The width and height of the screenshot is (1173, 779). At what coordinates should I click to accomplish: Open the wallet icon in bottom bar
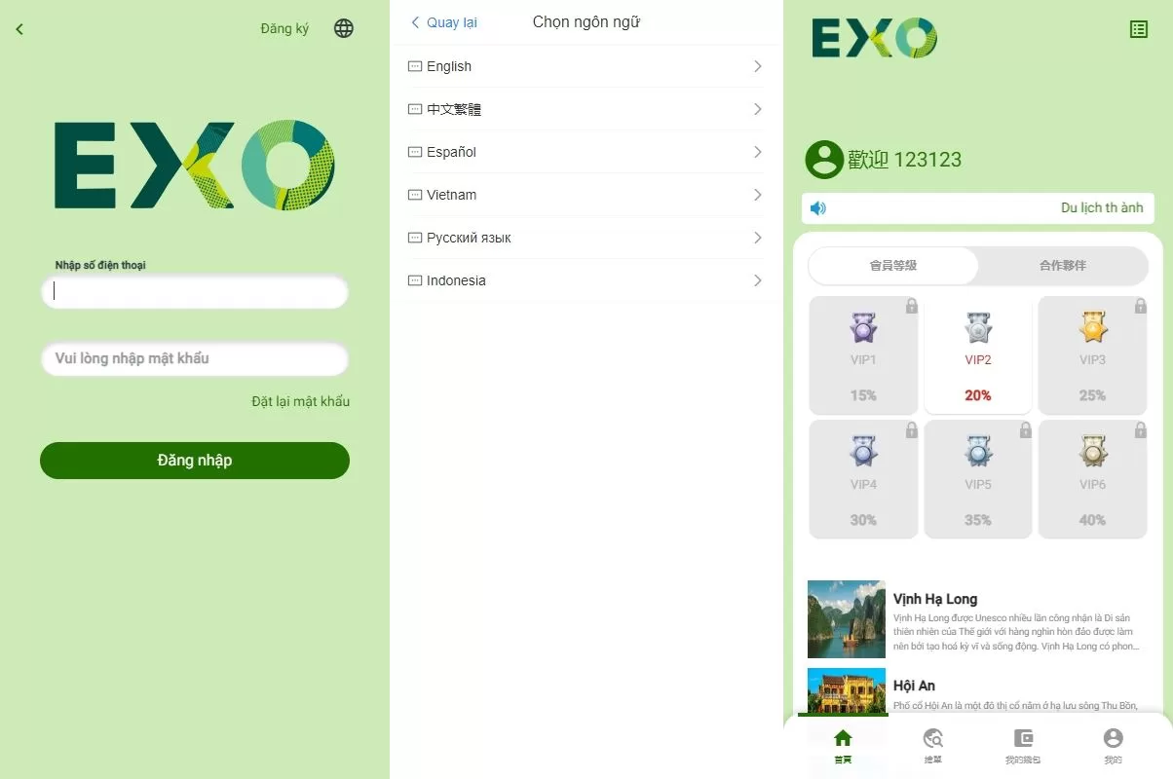[1023, 738]
